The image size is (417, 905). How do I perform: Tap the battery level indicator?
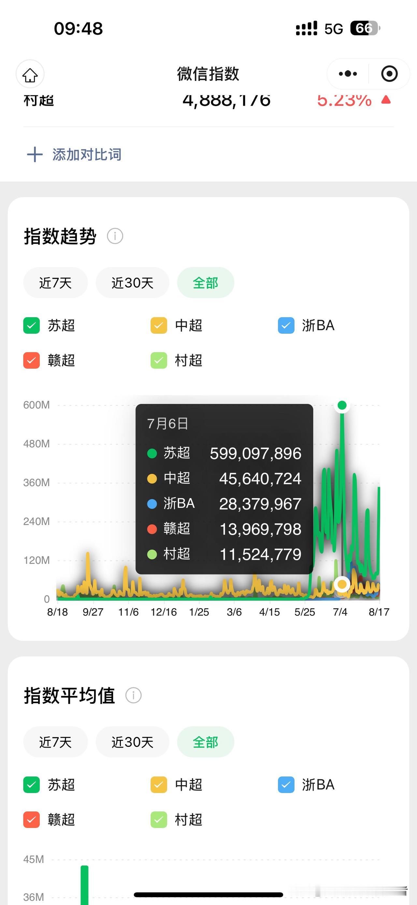point(365,28)
